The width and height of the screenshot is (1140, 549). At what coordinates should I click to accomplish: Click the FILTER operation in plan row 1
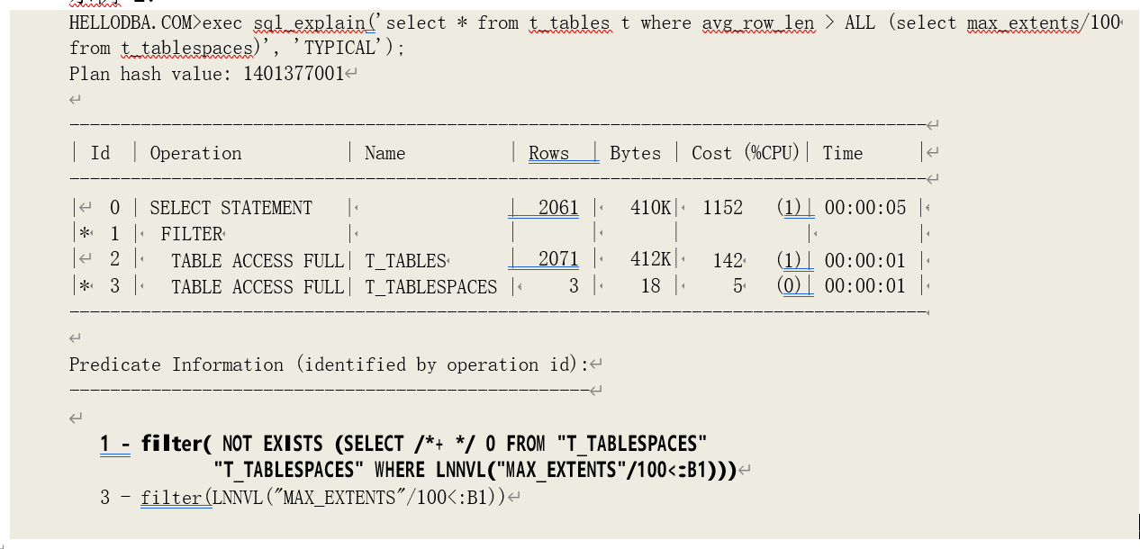tap(192, 234)
